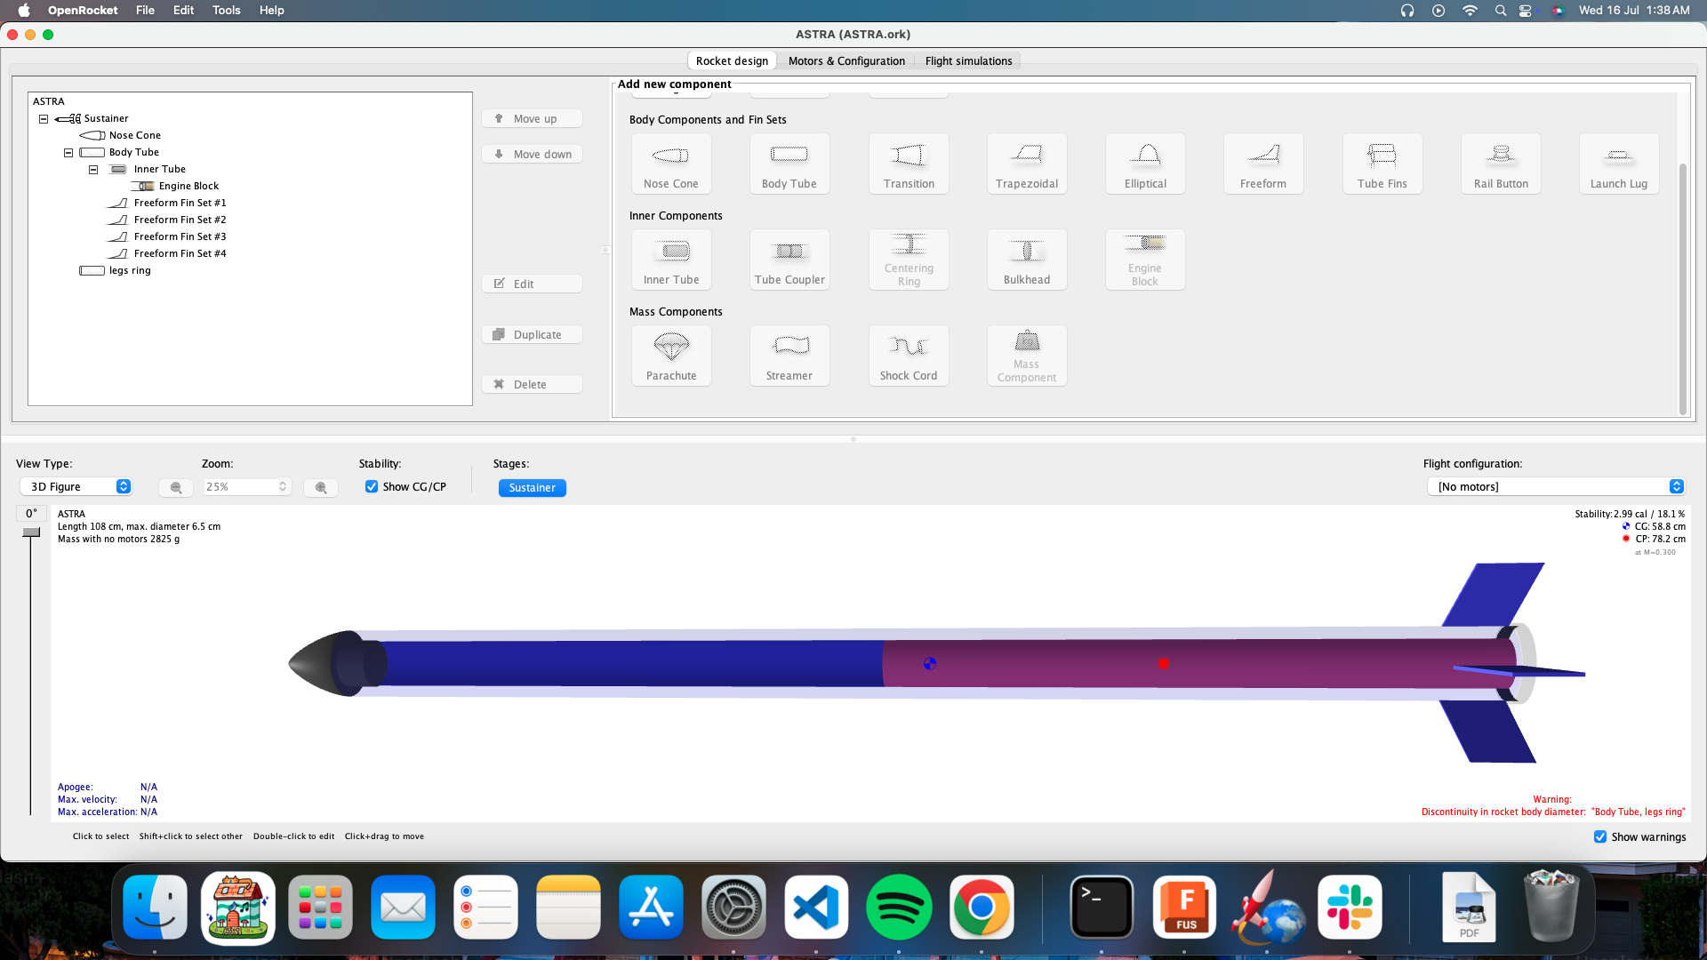Add a Bulkhead component

[1027, 260]
